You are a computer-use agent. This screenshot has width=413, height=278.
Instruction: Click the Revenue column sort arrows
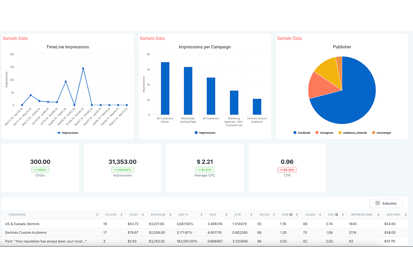point(169,215)
